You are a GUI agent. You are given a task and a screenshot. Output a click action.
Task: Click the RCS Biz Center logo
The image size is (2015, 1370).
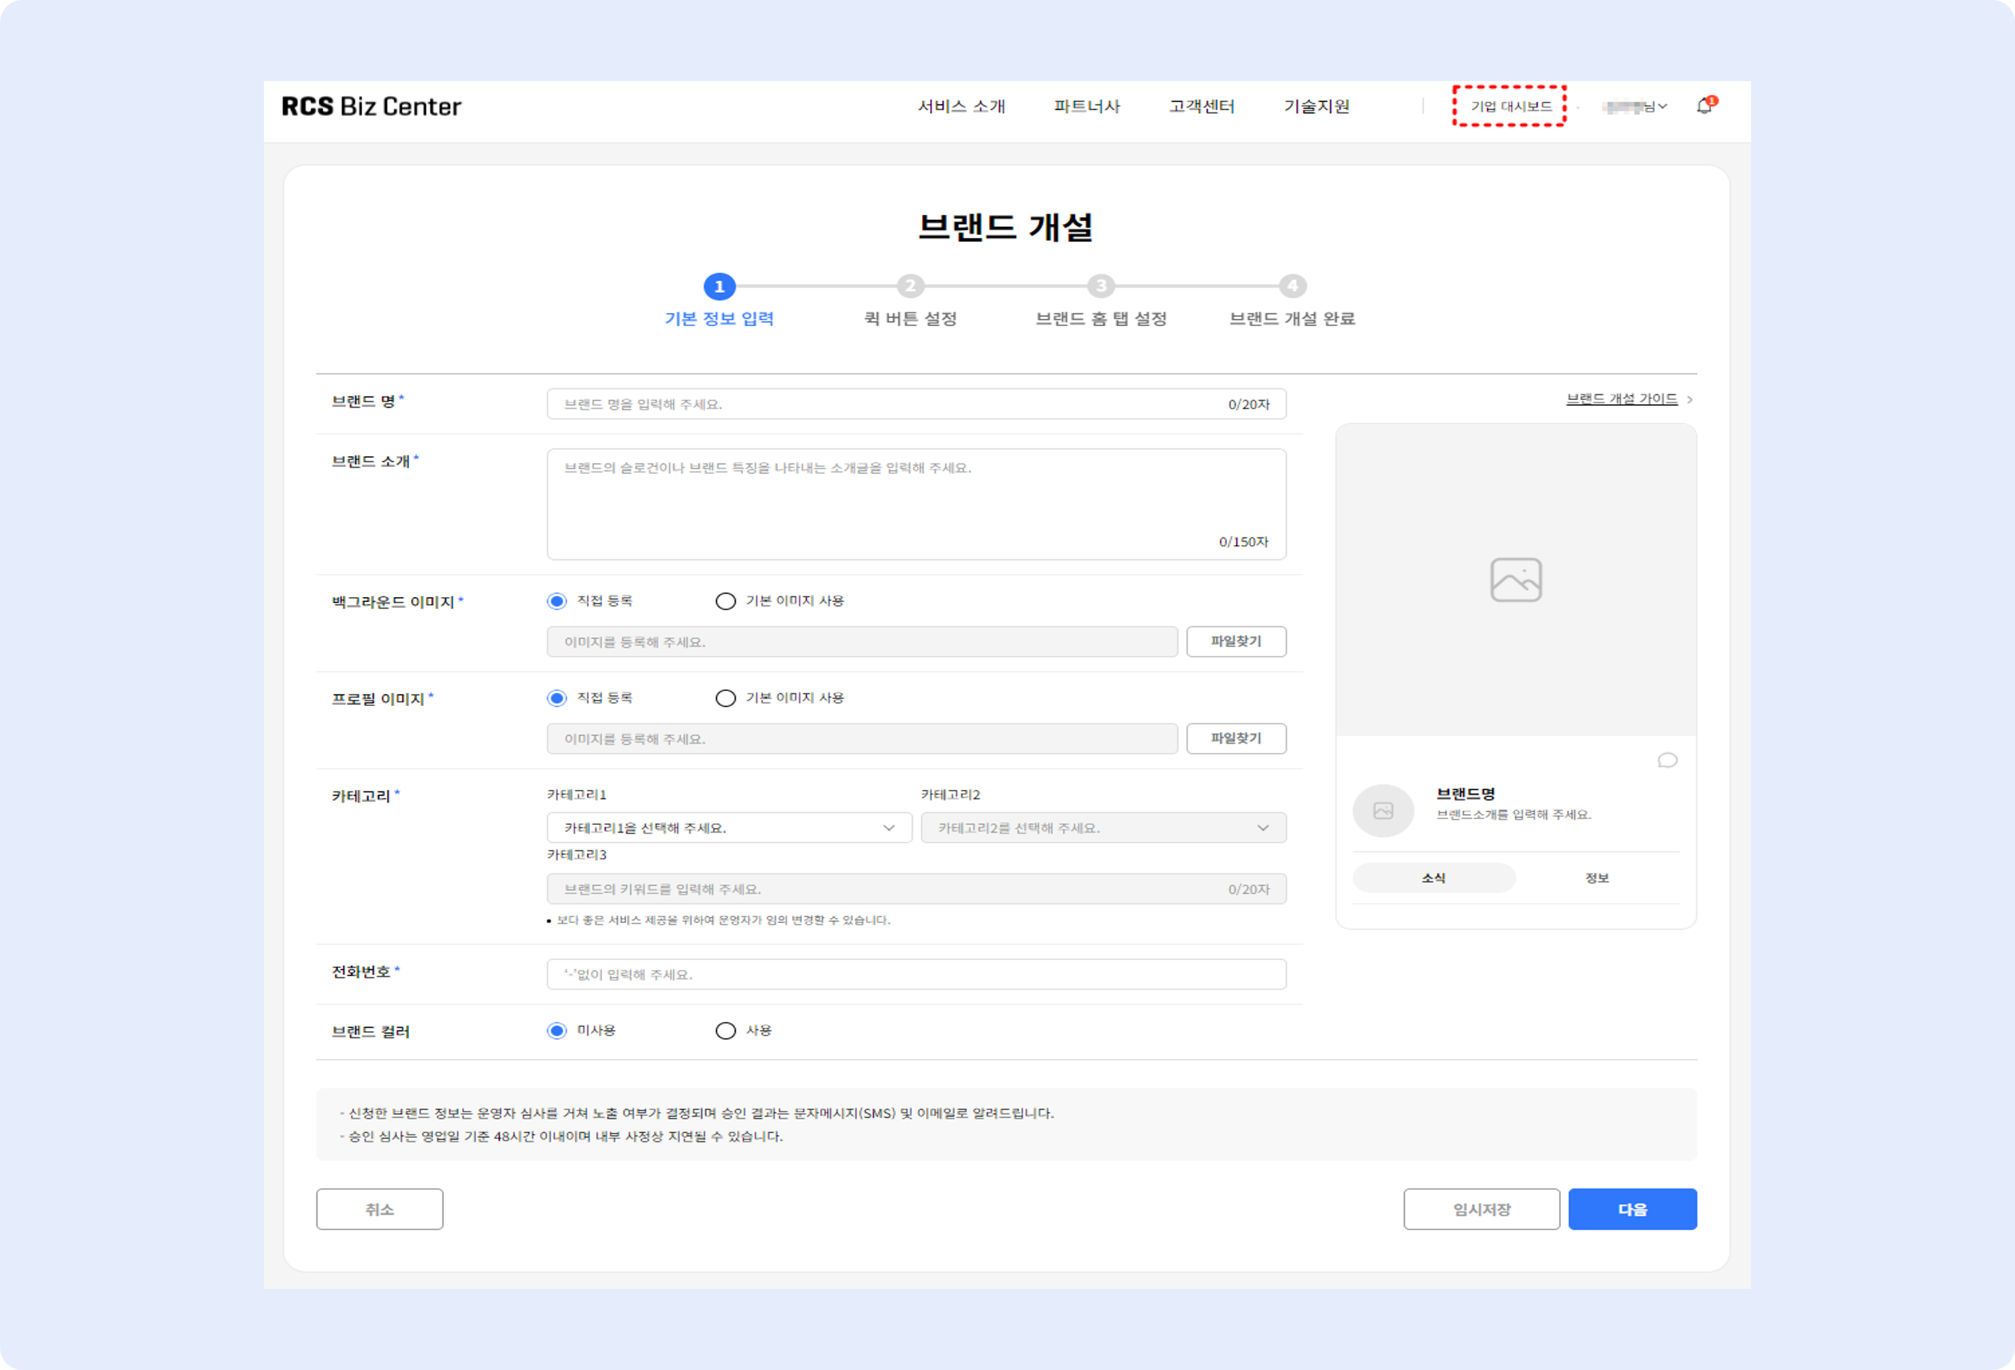coord(371,106)
